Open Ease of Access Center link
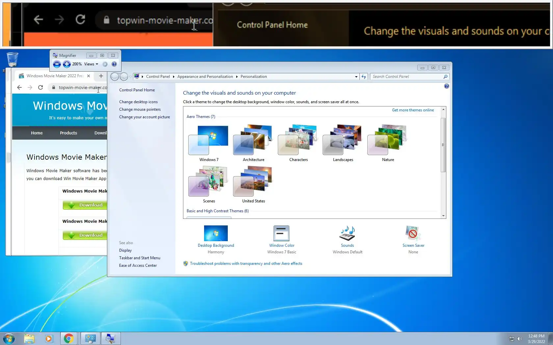 pyautogui.click(x=138, y=265)
